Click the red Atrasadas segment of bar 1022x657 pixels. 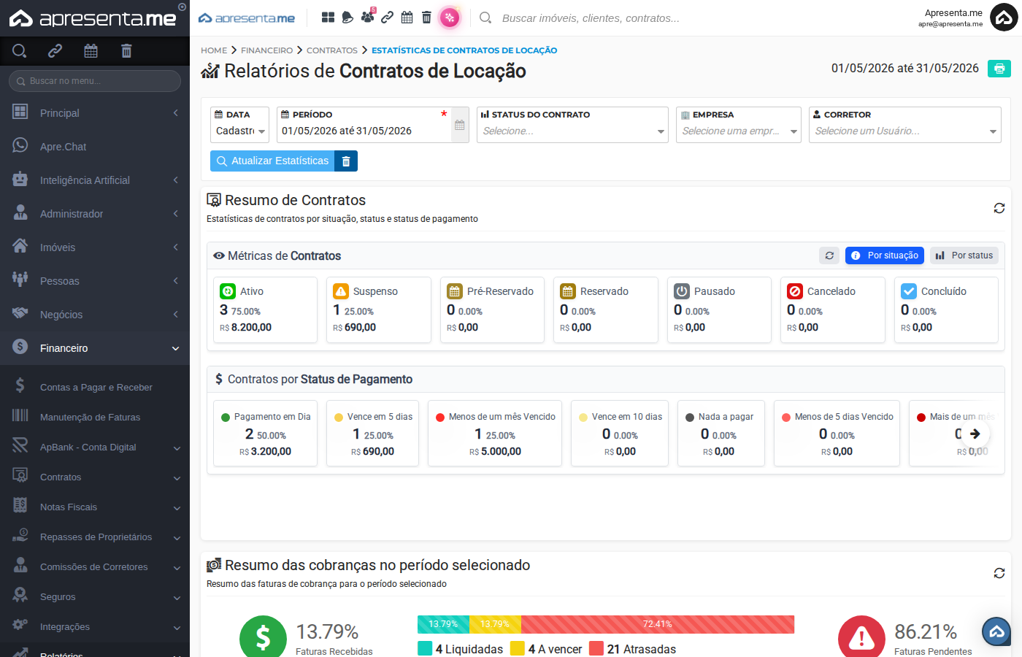(657, 624)
